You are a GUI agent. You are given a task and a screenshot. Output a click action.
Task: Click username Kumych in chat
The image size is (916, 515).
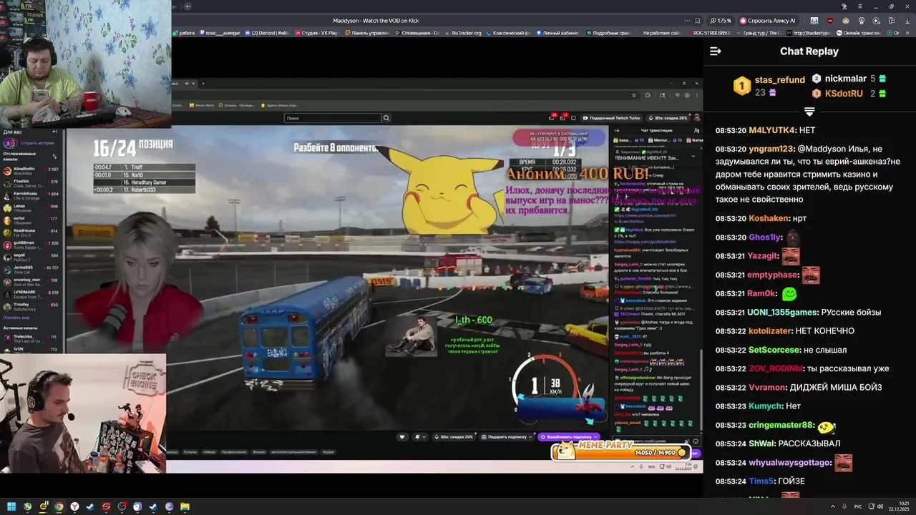pos(766,406)
